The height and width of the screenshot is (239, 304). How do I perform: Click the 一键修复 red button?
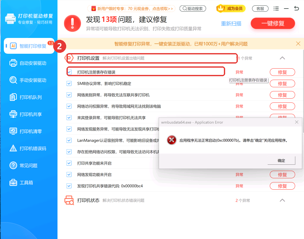tap(273, 23)
